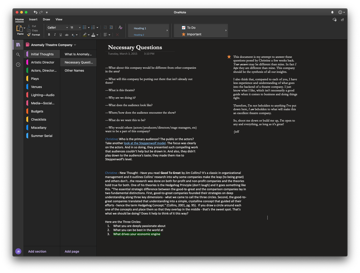
Task: Select the Paste tool
Action: coord(20,30)
